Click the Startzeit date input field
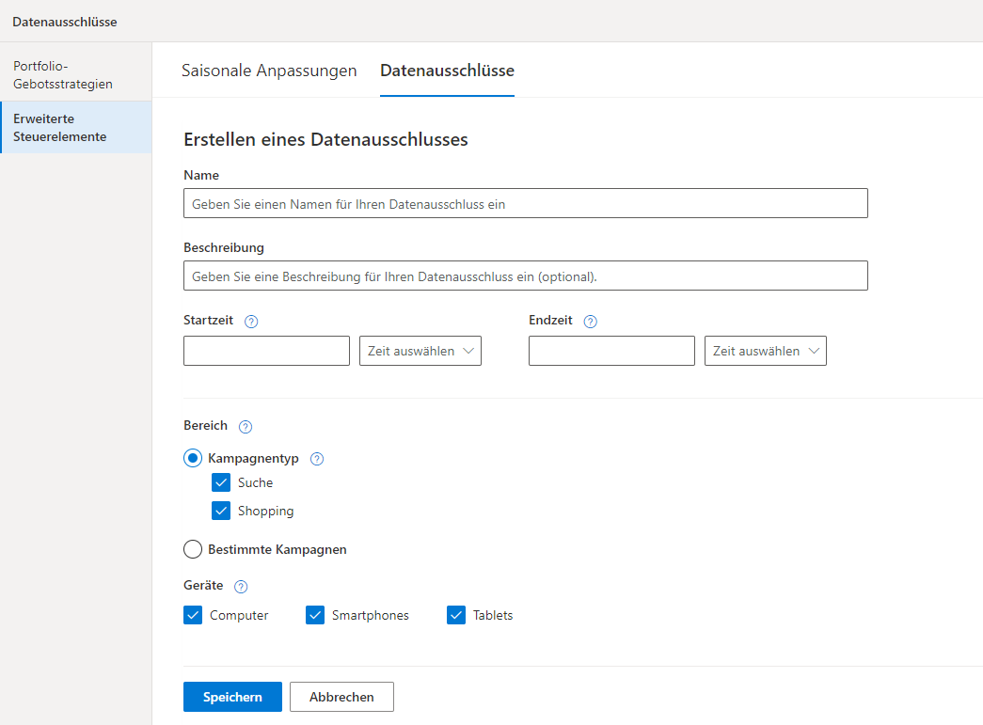The width and height of the screenshot is (983, 725). (266, 351)
